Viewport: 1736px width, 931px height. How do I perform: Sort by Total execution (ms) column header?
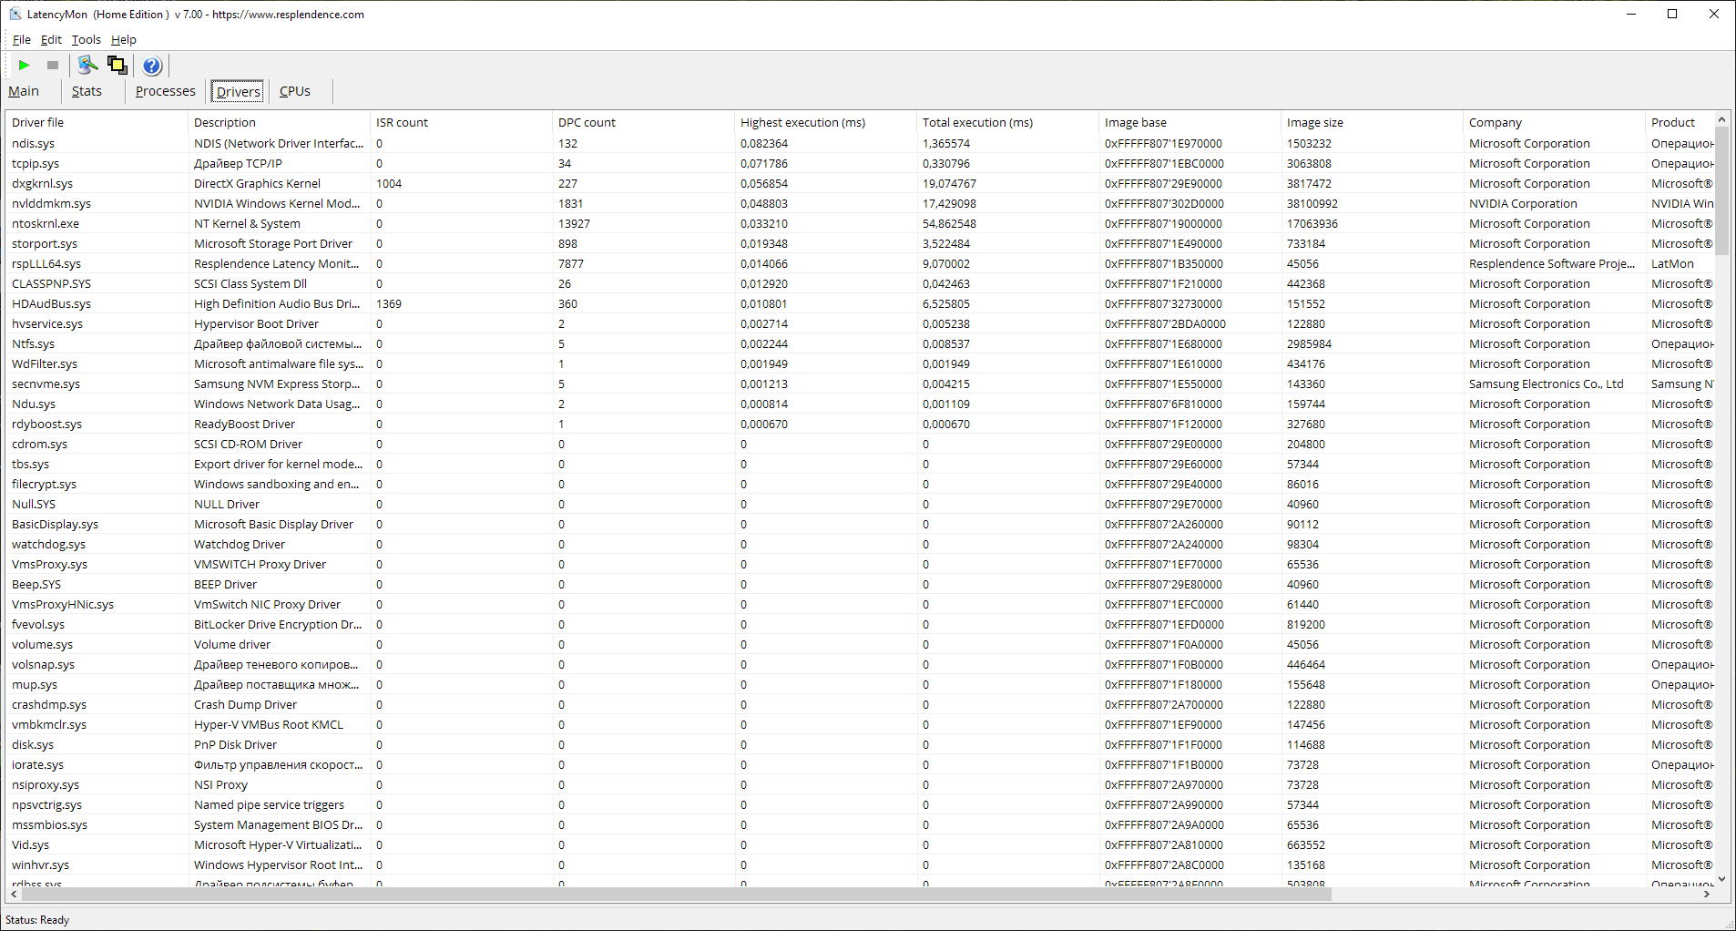pos(1007,122)
